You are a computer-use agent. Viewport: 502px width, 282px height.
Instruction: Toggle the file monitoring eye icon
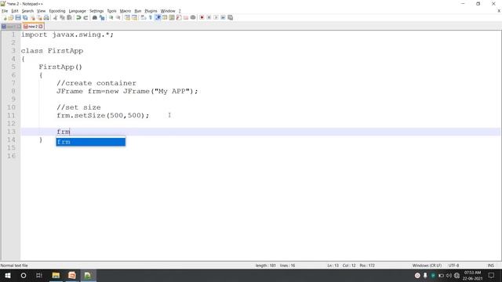click(193, 18)
